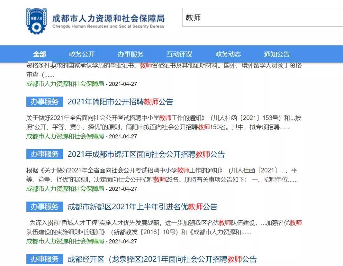Click 办事服务 tag beside 龙泉驿区 result

click(x=45, y=259)
